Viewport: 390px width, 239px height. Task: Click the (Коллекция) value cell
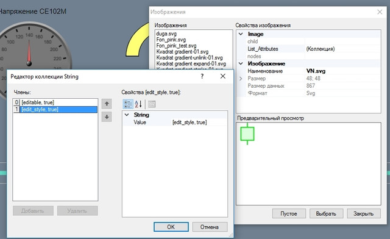[342, 49]
